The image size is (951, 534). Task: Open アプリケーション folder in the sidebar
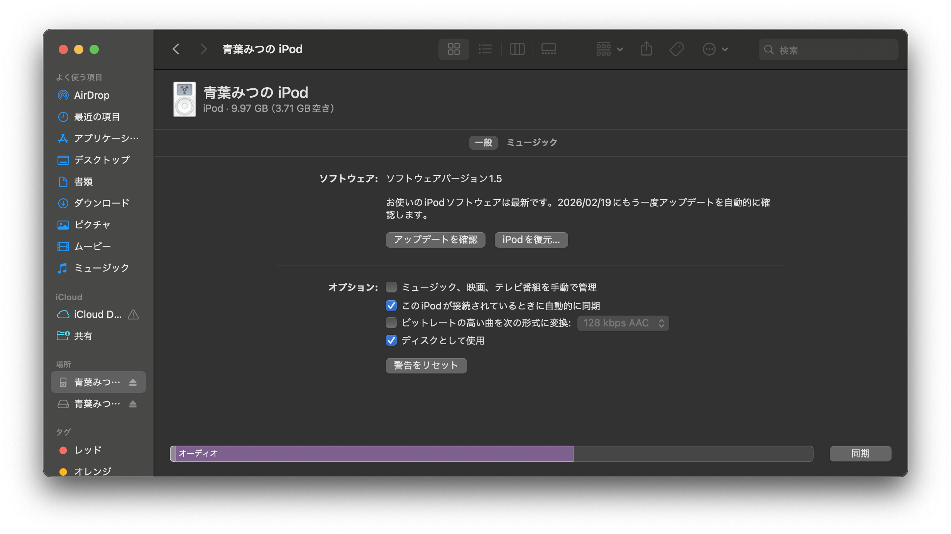point(98,139)
